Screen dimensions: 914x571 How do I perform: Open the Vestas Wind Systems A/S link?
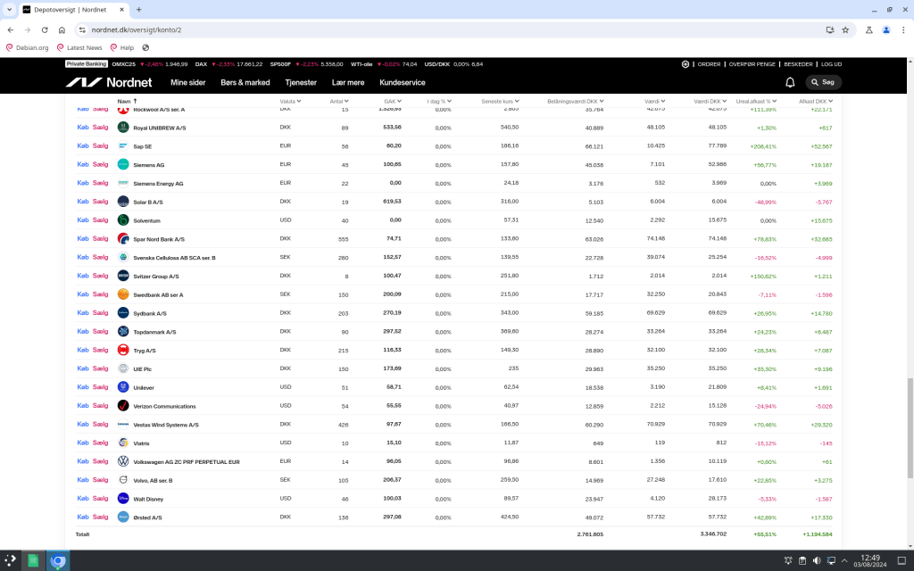point(166,425)
